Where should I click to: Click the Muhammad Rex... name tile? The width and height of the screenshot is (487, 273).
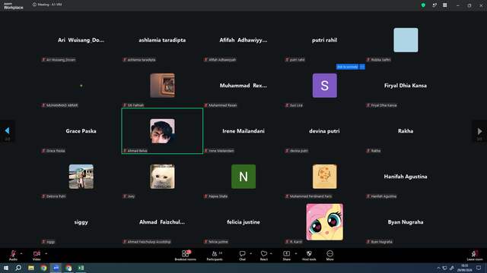tap(243, 86)
